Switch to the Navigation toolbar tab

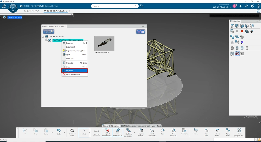(x=115, y=126)
